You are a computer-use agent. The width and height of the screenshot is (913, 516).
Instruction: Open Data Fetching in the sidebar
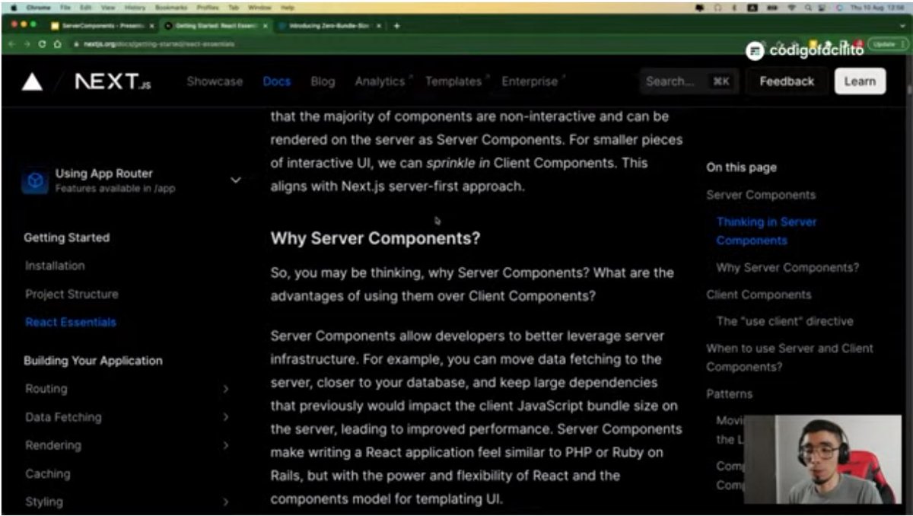pyautogui.click(x=63, y=417)
